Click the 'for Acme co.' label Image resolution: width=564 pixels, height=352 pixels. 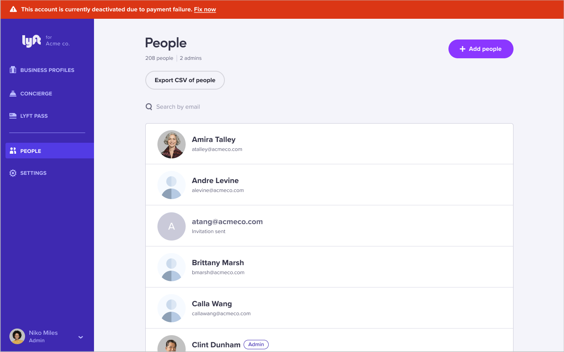coord(58,41)
